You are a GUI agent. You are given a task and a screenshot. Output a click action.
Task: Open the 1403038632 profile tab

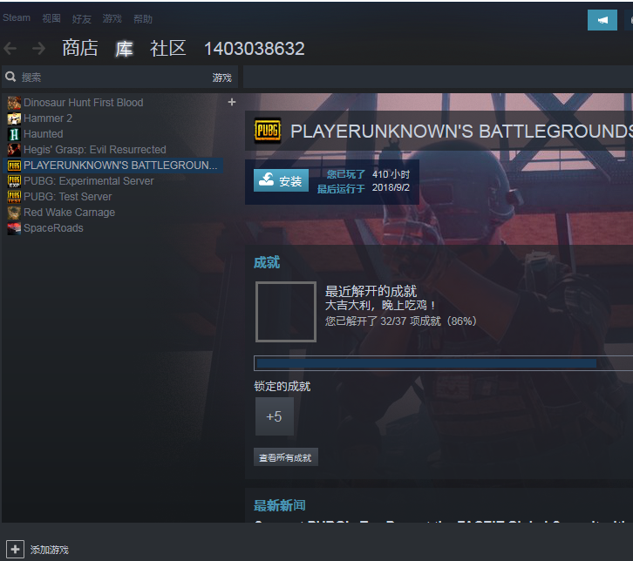[x=255, y=49]
